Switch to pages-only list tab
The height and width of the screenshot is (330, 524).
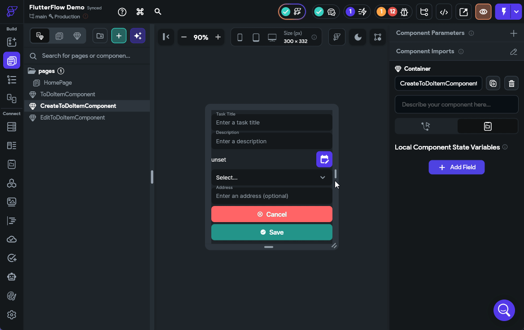(59, 36)
